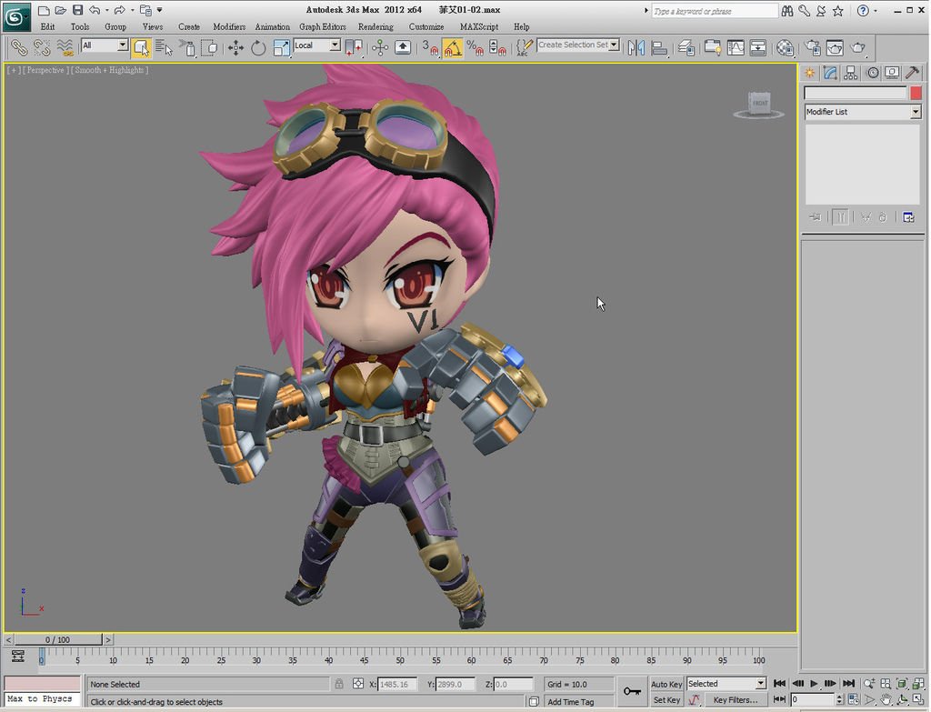Activate the Select and Move tool
Image resolution: width=931 pixels, height=712 pixels.
235,47
